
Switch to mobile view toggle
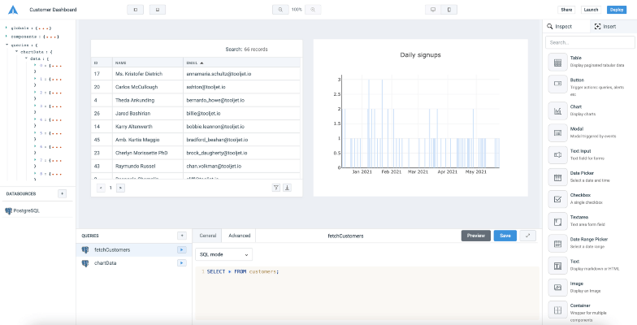(448, 10)
